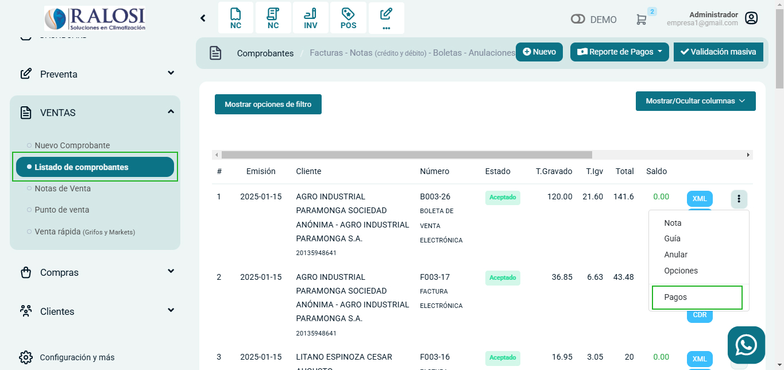Click Mostrar opciones de filtro button
The image size is (784, 370).
click(268, 105)
